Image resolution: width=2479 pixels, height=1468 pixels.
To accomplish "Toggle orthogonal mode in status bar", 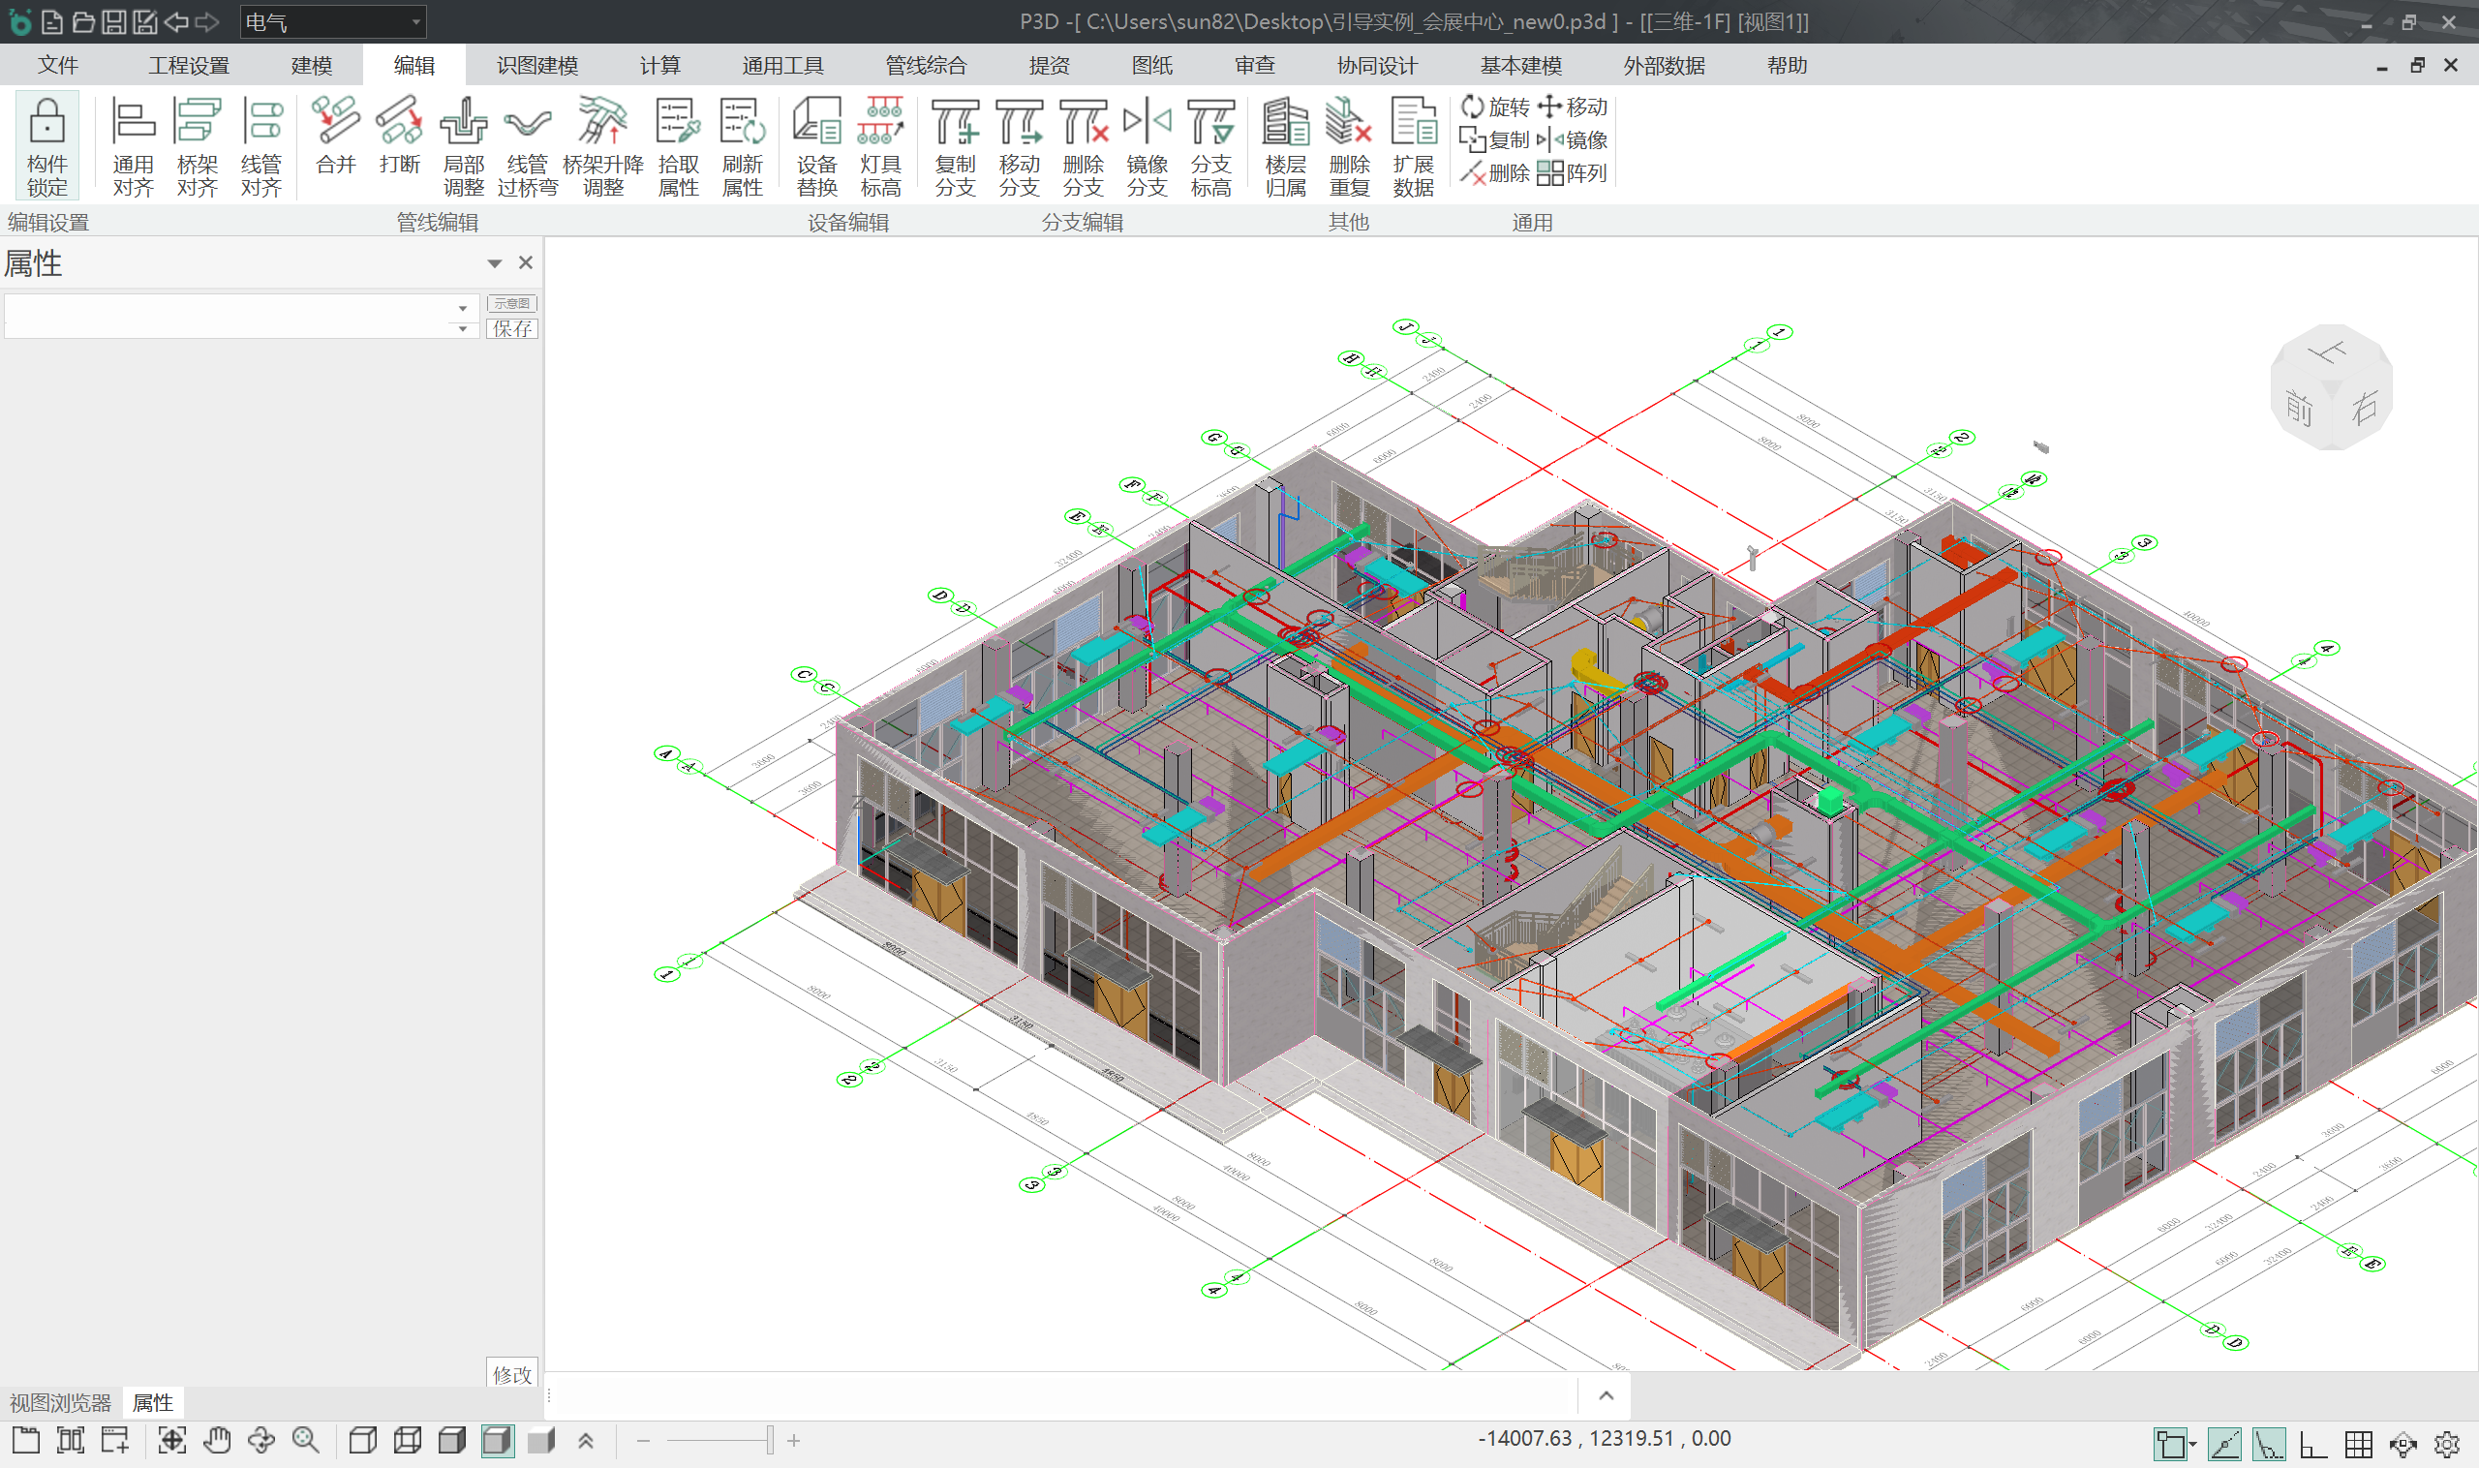I will pos(2312,1444).
